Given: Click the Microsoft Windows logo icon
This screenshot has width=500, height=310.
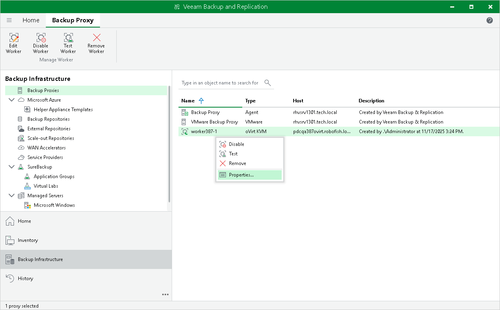Looking at the screenshot, I should 27,205.
